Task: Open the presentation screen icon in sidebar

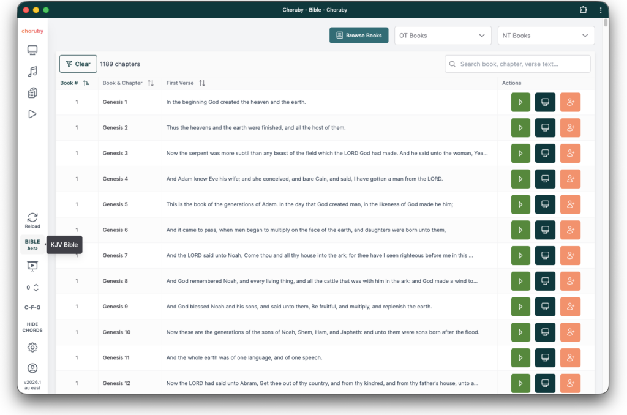Action: (32, 266)
